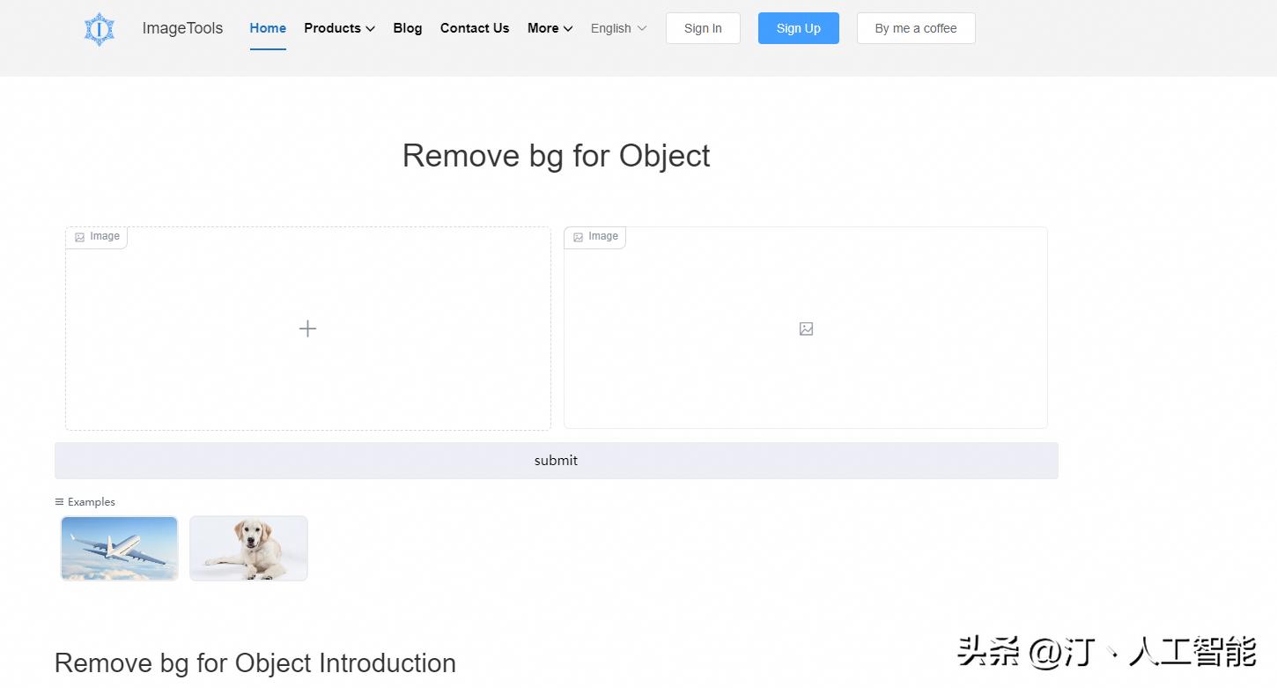Image resolution: width=1277 pixels, height=688 pixels.
Task: Select the airplane example thumbnail
Action: coord(120,548)
